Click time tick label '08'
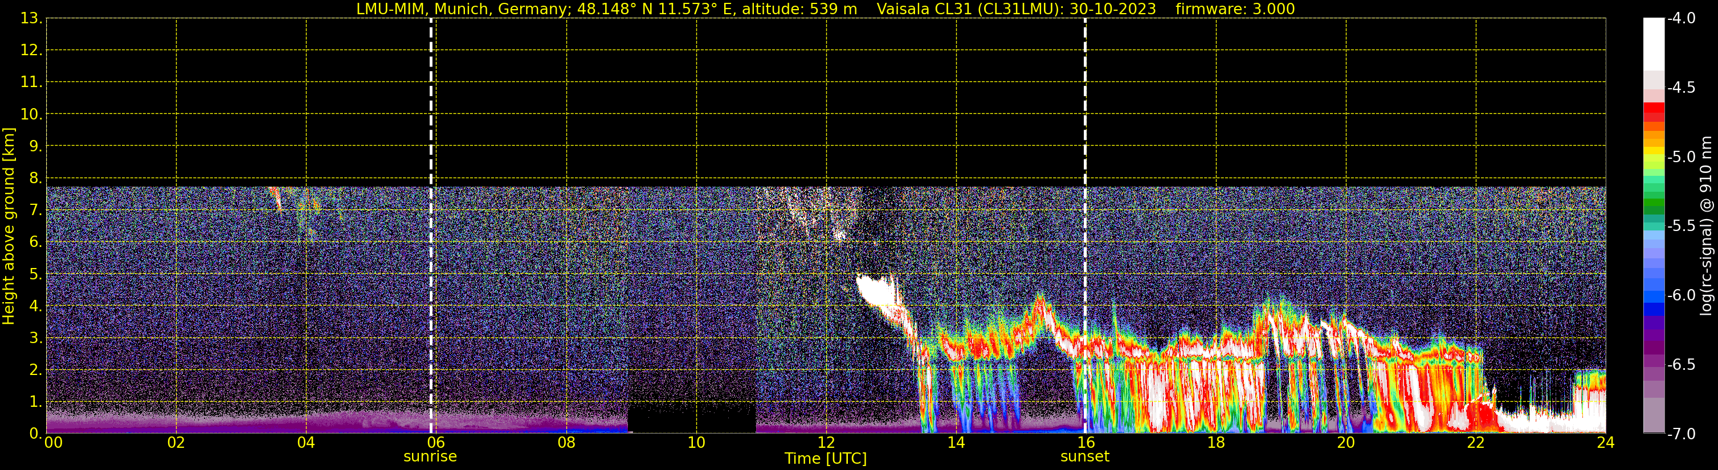 tap(566, 443)
